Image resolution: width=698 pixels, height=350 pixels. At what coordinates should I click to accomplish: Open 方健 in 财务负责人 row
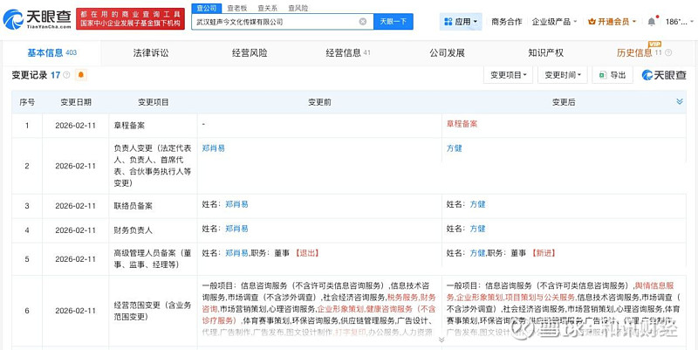pyautogui.click(x=477, y=229)
